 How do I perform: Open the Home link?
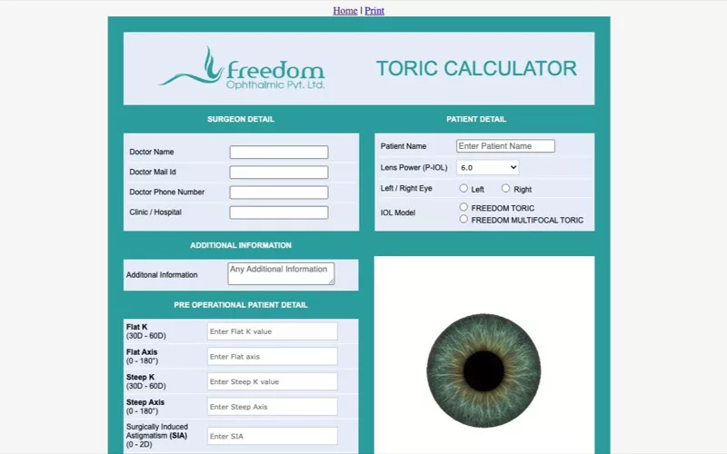tap(345, 11)
